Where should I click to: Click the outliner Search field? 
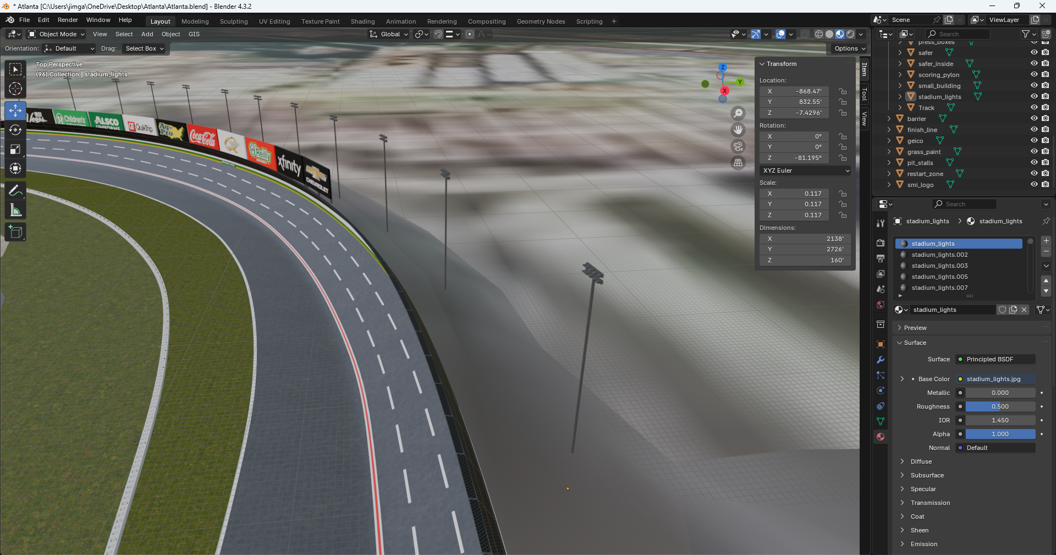pyautogui.click(x=958, y=34)
